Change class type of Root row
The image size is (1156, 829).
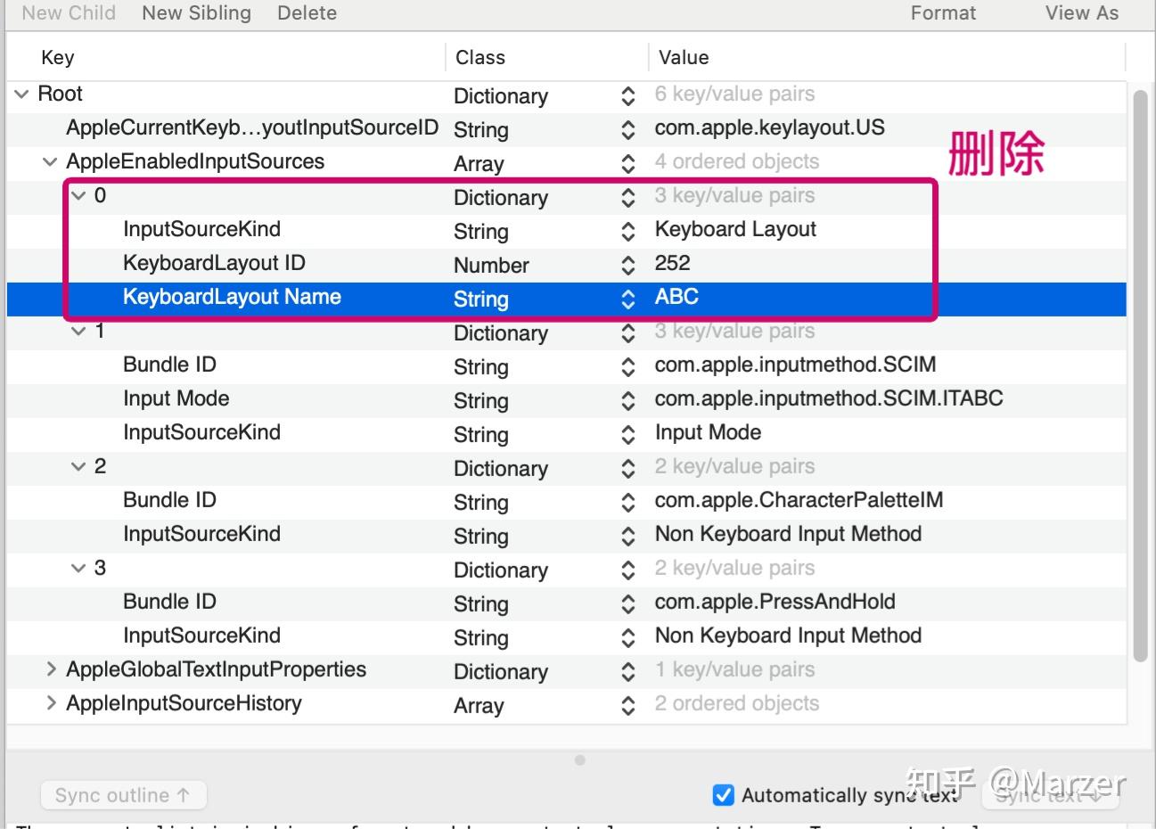tap(627, 96)
